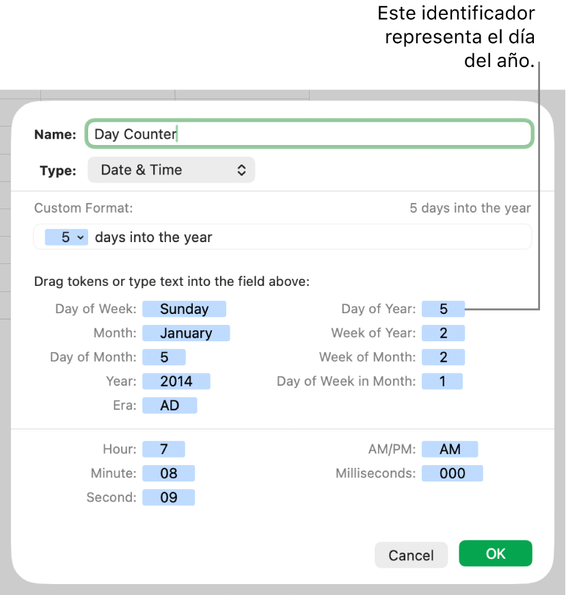Viewport: 566px width, 595px height.
Task: Click the AM/PM token
Action: (450, 449)
